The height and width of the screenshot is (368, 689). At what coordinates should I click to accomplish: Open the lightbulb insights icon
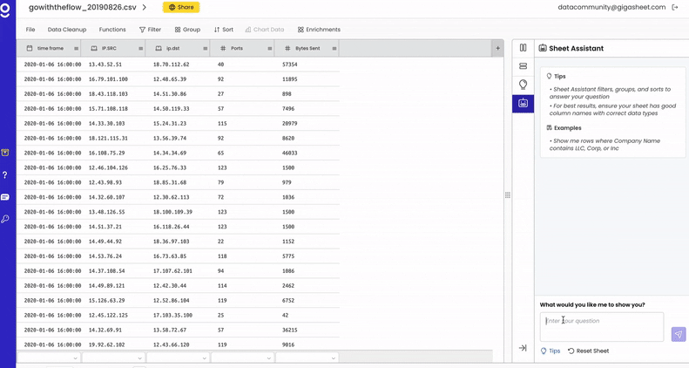coord(523,85)
